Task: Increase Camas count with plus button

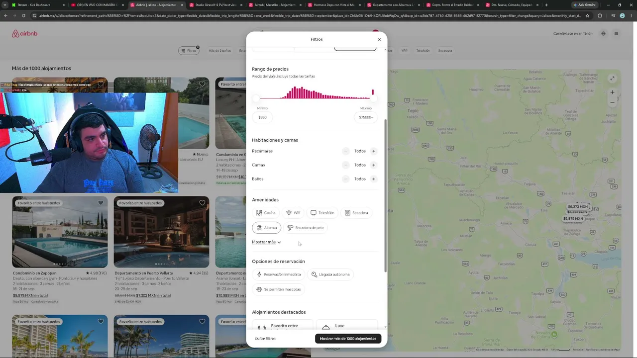Action: [374, 165]
